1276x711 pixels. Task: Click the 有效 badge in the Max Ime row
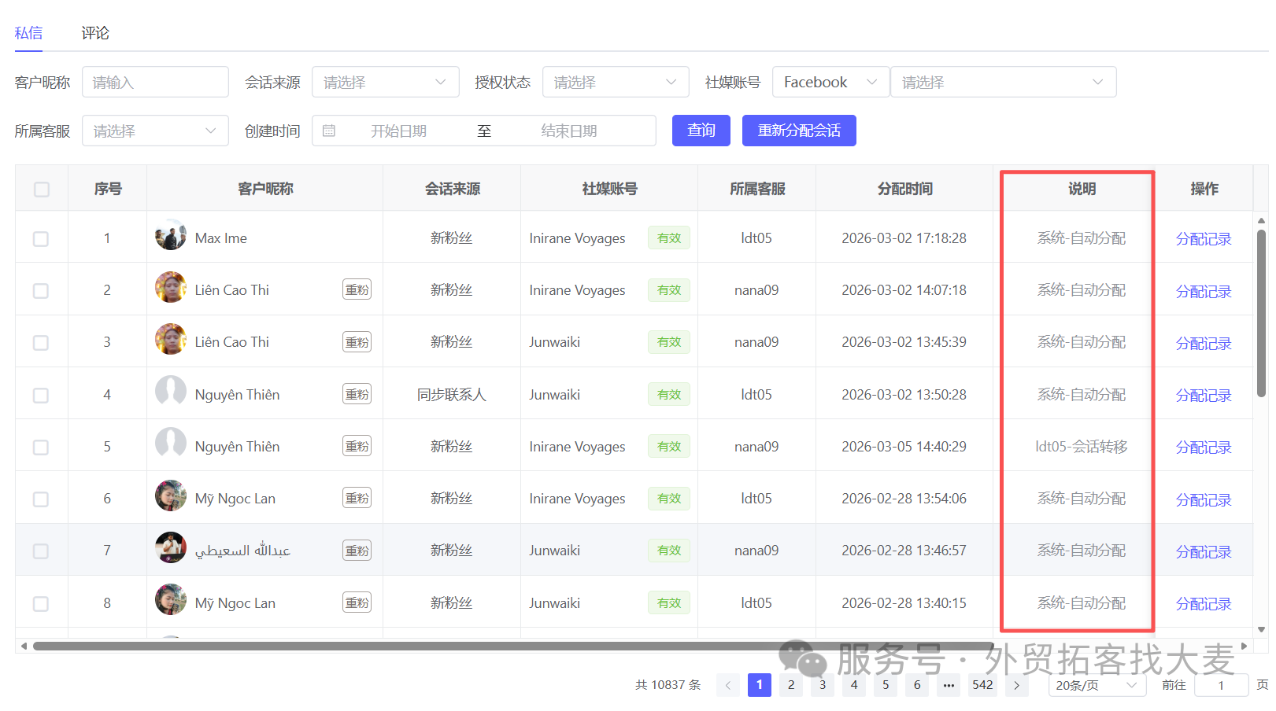coord(669,238)
